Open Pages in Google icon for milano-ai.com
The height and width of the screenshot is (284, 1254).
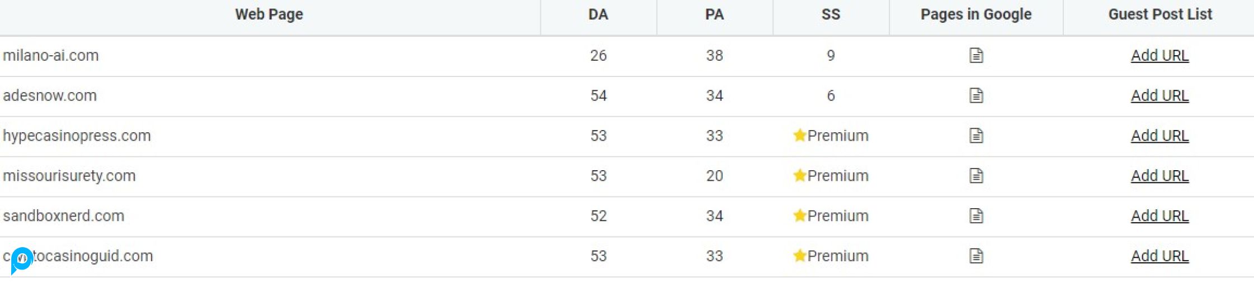click(976, 55)
